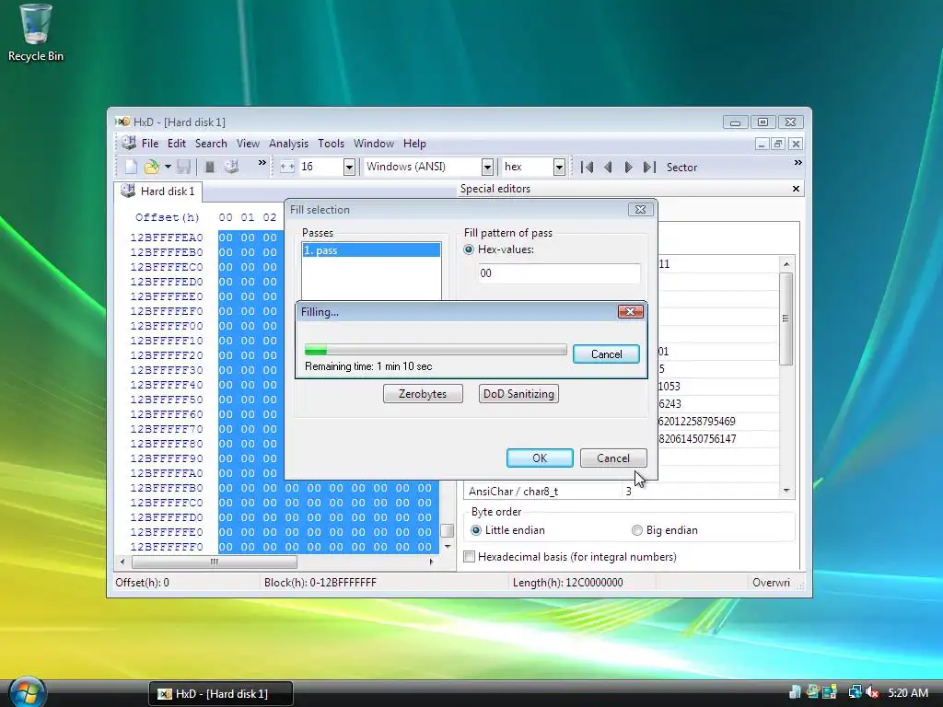
Task: Open the Analysis menu
Action: 288,143
